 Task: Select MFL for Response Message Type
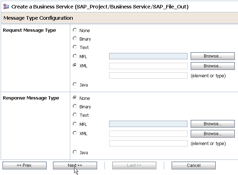75,124
